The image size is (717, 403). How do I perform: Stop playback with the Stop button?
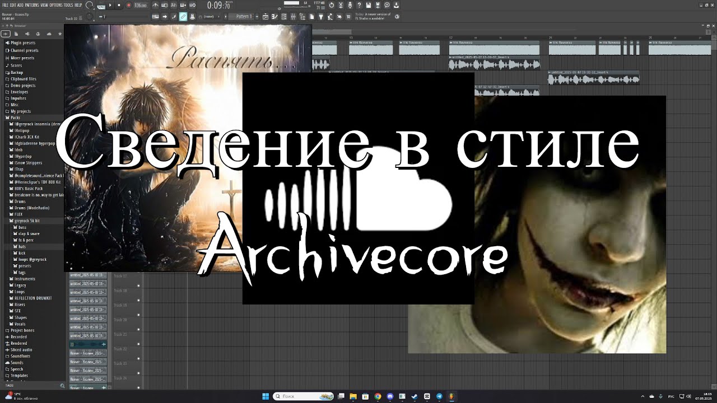tap(119, 5)
